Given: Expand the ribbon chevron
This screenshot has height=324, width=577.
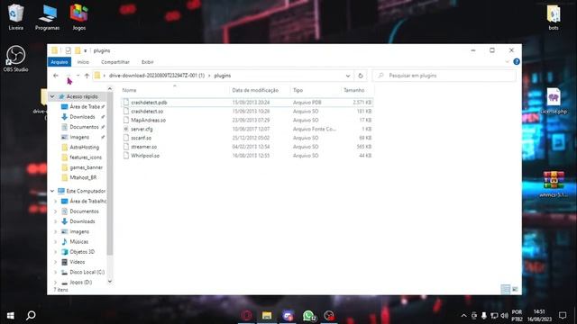Looking at the screenshot, I should [x=507, y=62].
